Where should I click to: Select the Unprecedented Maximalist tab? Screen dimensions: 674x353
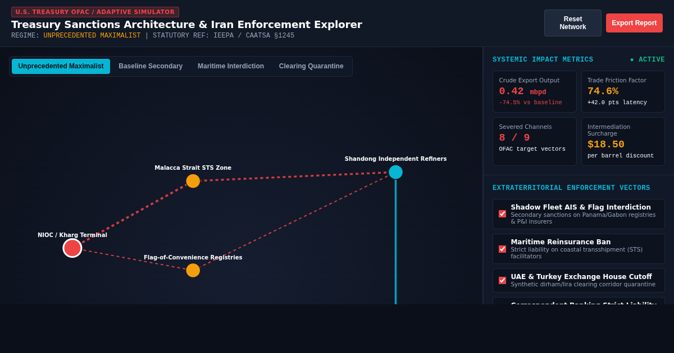pyautogui.click(x=61, y=66)
